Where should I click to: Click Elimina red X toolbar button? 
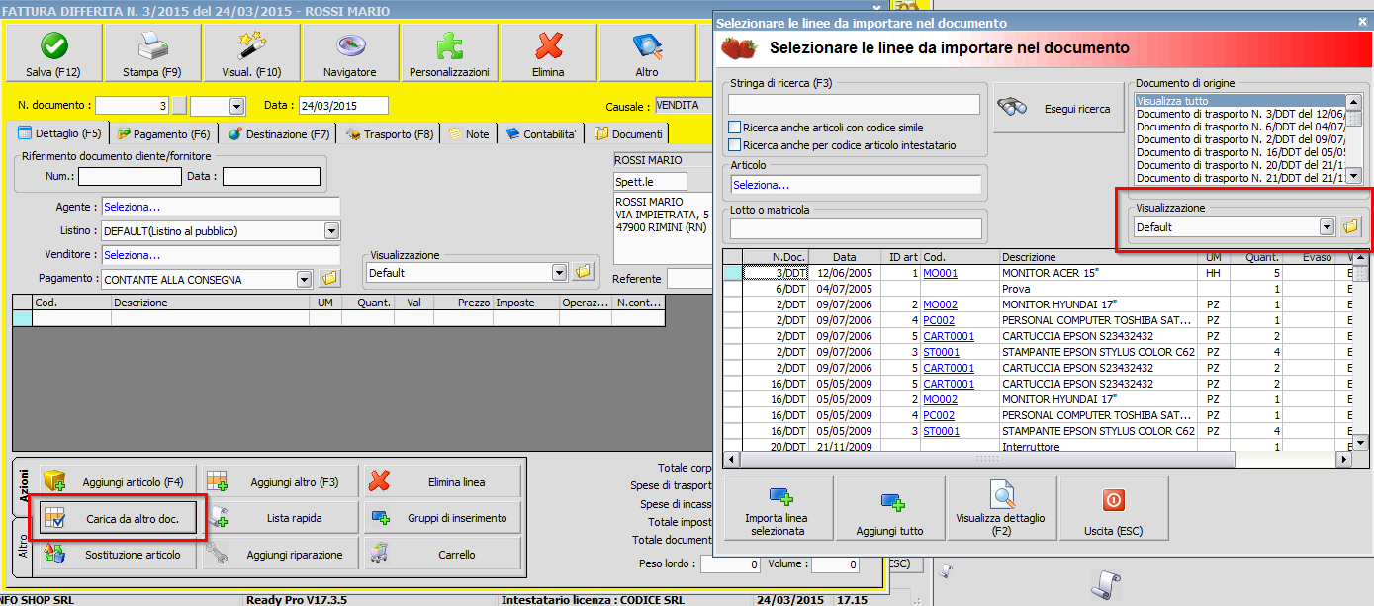pos(548,52)
